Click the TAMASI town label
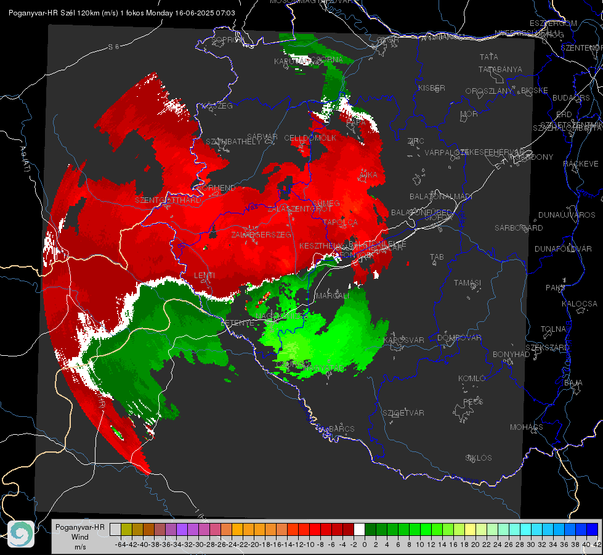The image size is (603, 555). 467,282
